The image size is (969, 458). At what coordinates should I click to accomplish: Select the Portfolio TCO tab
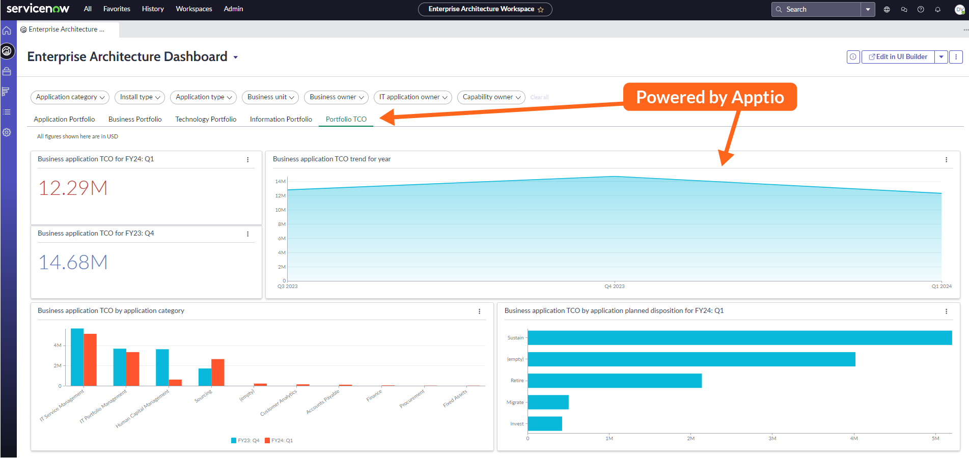[x=346, y=119]
